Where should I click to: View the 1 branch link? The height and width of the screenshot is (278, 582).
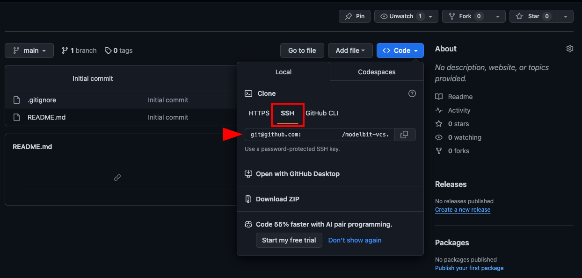coord(79,50)
